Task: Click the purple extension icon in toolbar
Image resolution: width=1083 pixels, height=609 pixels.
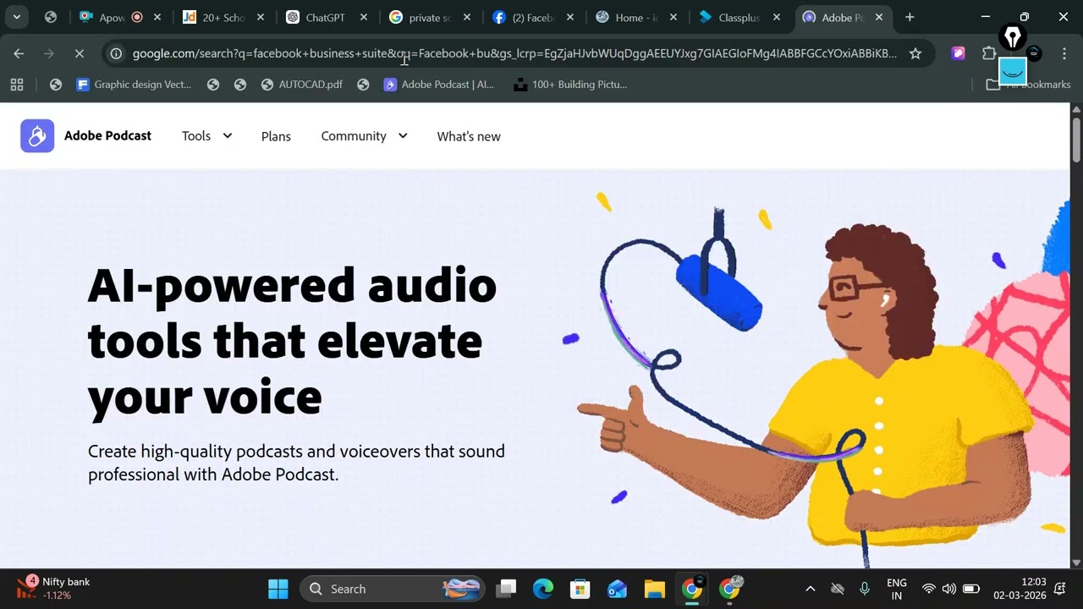Action: tap(958, 53)
